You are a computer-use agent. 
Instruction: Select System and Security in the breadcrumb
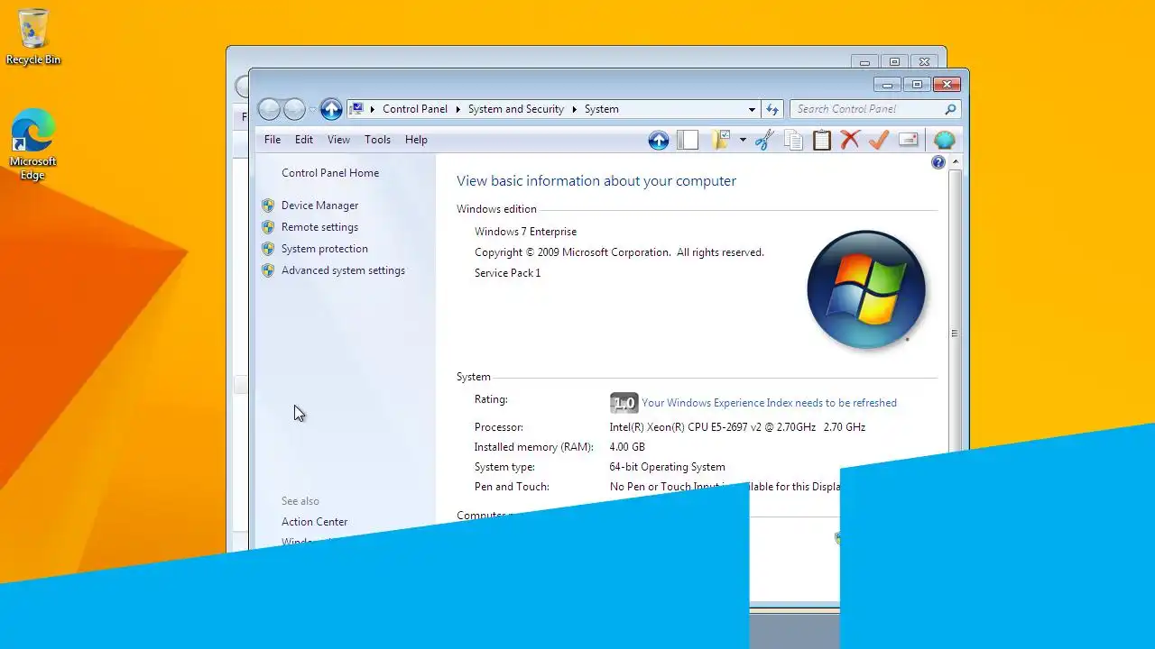click(516, 109)
